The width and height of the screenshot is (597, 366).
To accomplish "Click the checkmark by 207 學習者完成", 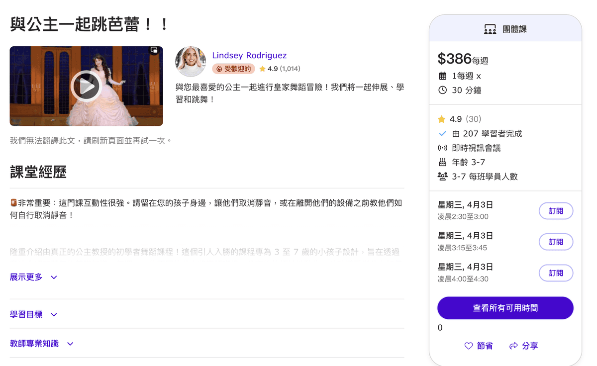I will 442,133.
